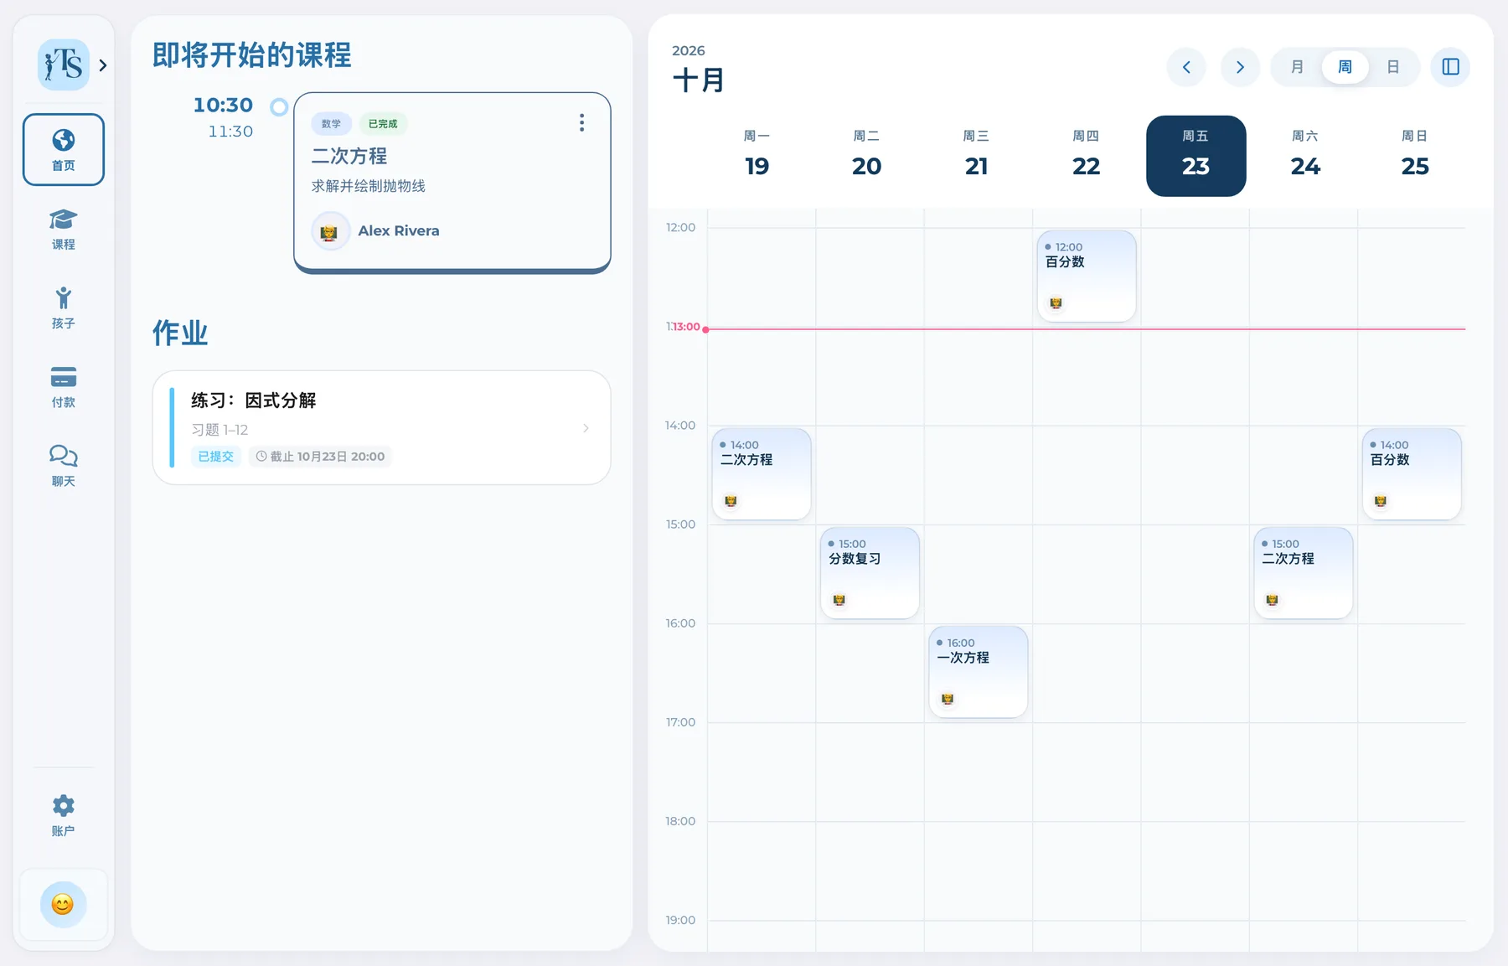This screenshot has width=1508, height=966.
Task: Go to next week arrow
Action: (1240, 67)
